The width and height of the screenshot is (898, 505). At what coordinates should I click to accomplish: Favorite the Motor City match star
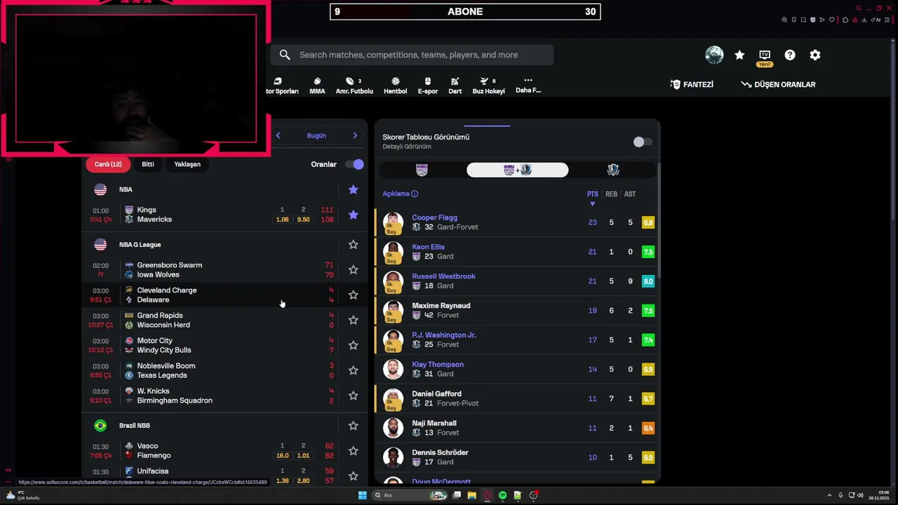[353, 345]
